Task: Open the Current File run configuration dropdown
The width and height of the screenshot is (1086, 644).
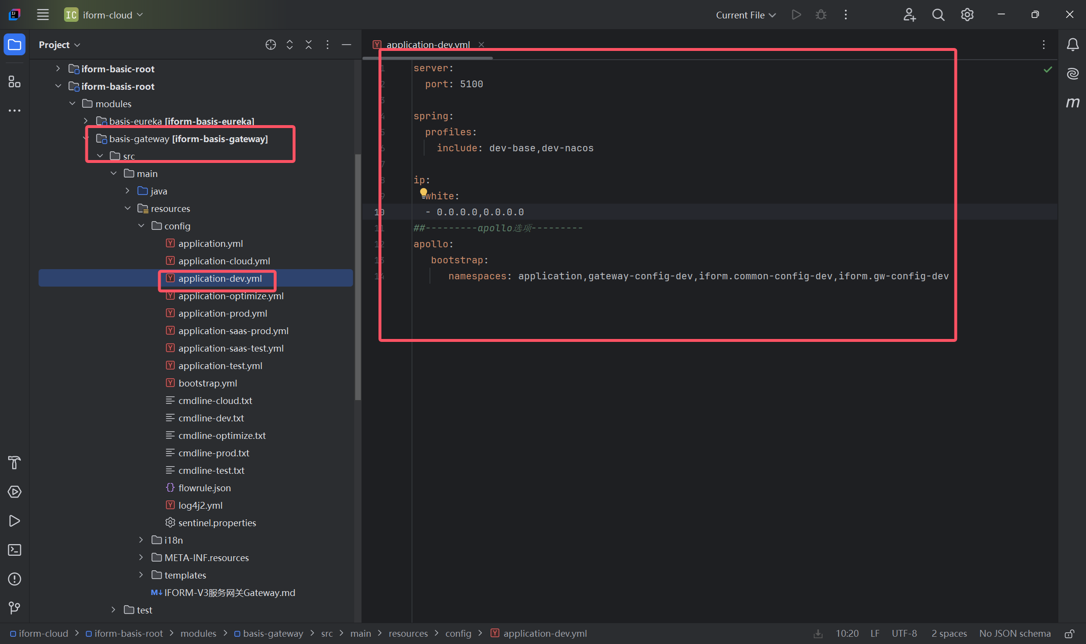Action: coord(746,15)
